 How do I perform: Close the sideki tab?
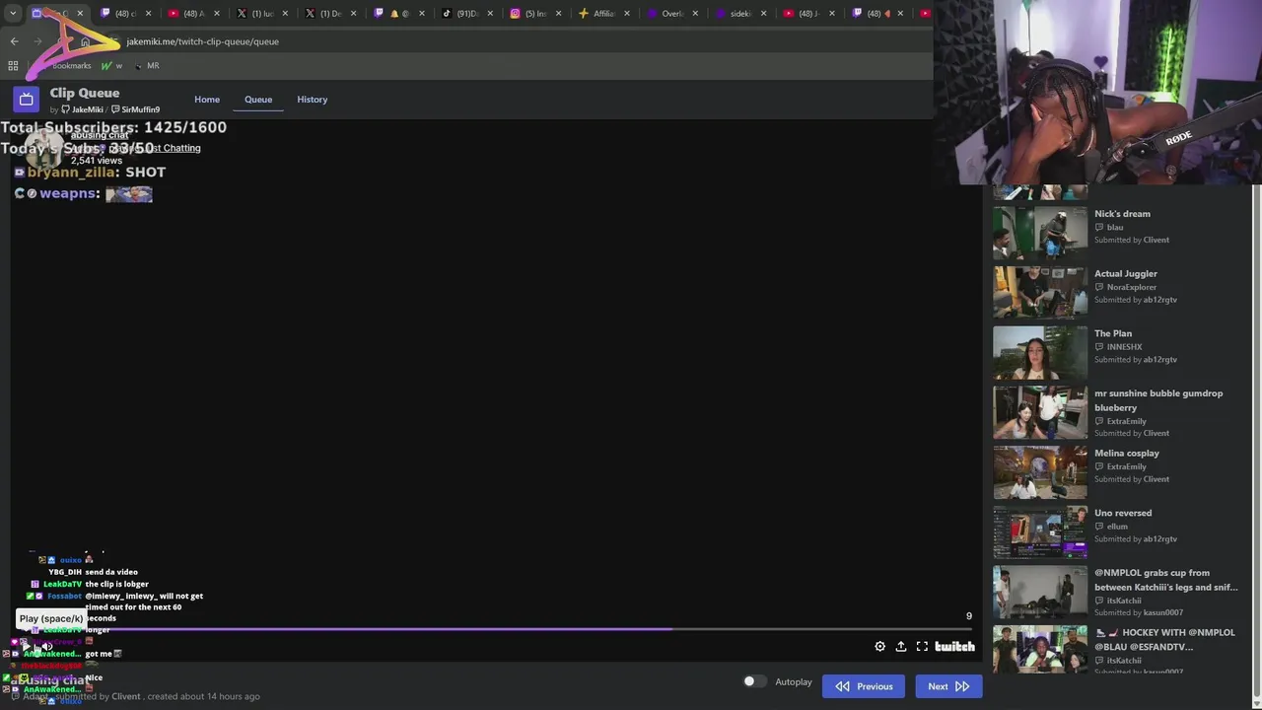click(763, 13)
